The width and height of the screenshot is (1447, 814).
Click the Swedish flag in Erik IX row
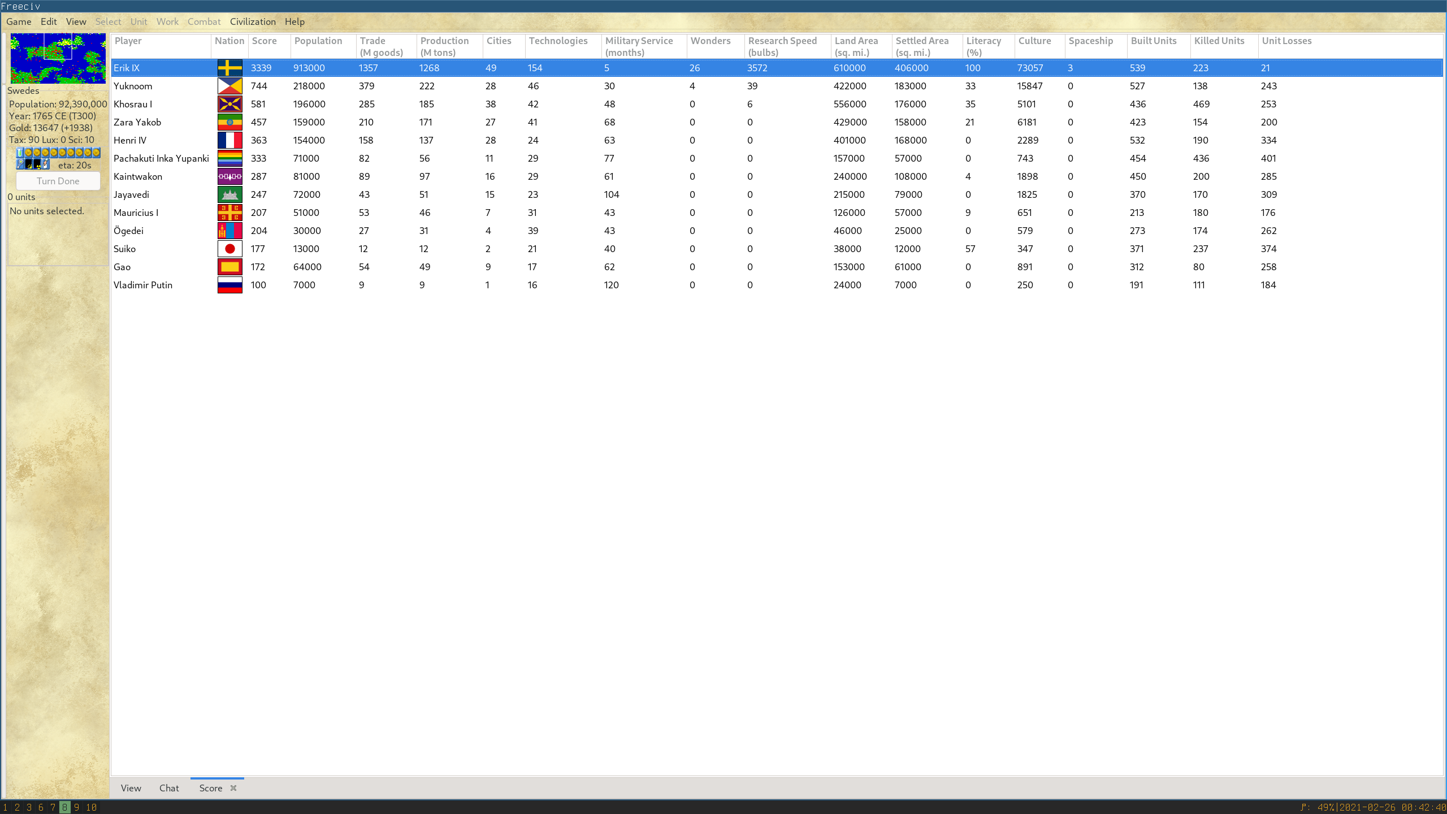(229, 68)
